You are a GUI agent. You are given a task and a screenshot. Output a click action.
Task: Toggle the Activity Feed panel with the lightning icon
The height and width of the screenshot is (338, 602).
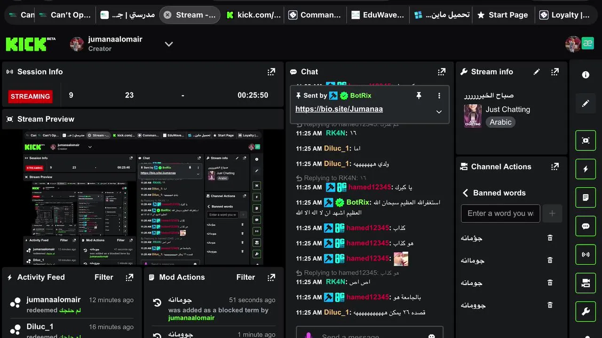point(586,169)
